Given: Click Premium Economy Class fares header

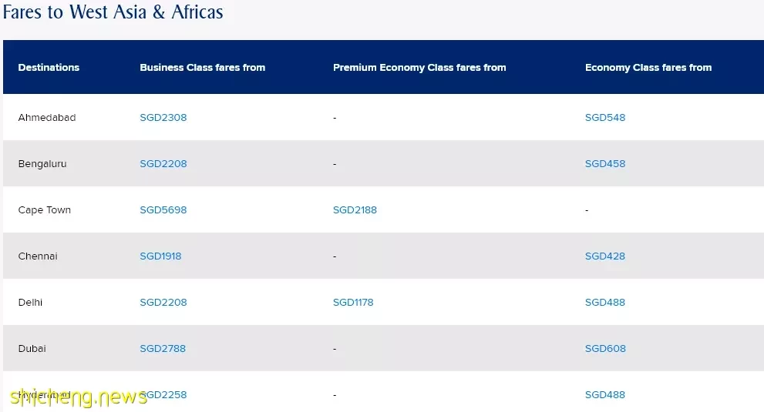Looking at the screenshot, I should (419, 68).
